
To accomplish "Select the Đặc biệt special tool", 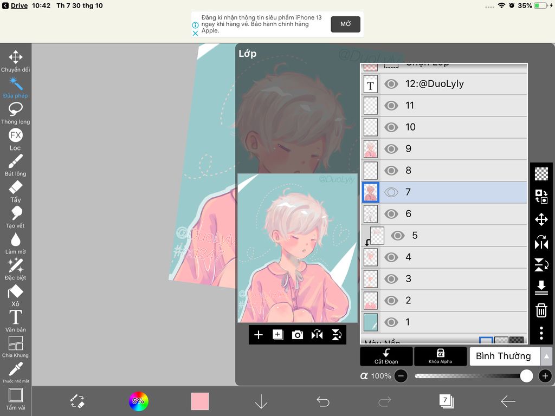I will [x=16, y=269].
